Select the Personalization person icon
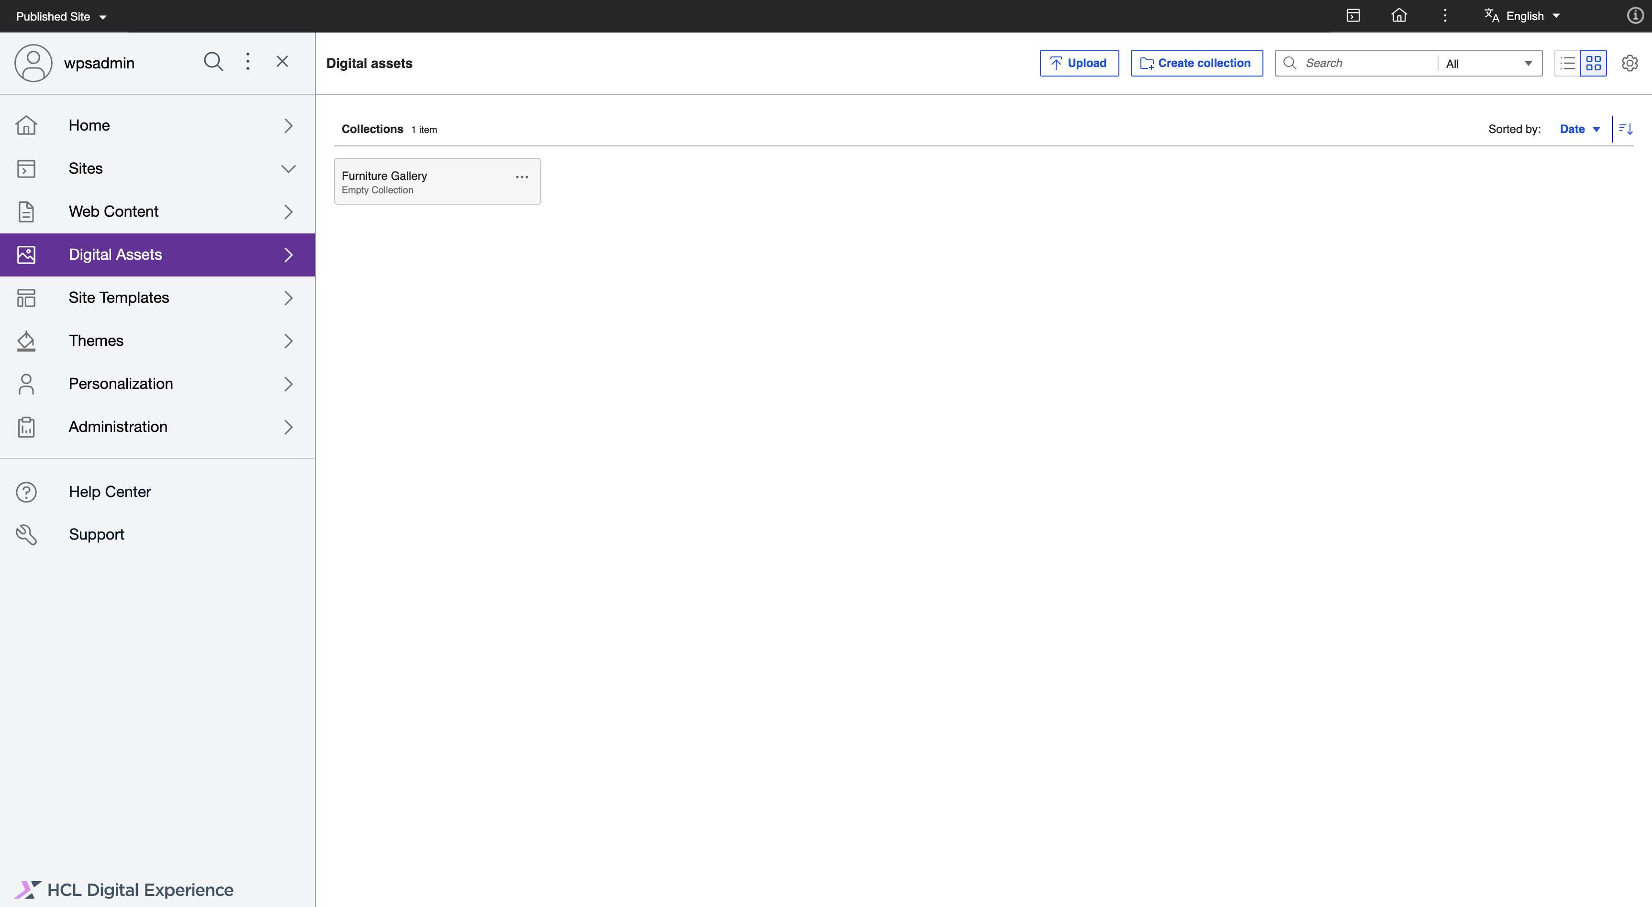 pyautogui.click(x=26, y=383)
